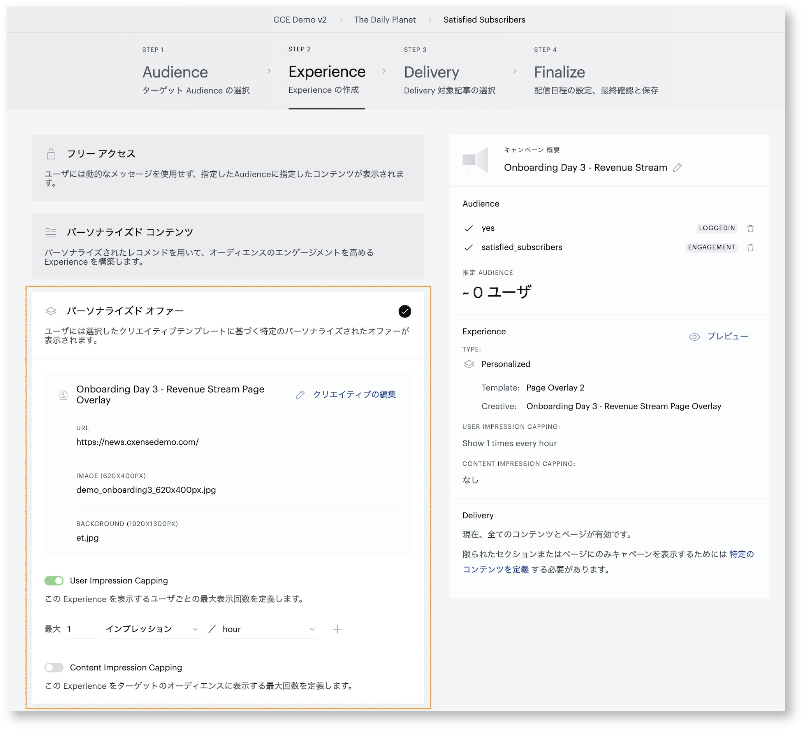Click the eye preview icon
The image size is (804, 730).
pos(694,337)
